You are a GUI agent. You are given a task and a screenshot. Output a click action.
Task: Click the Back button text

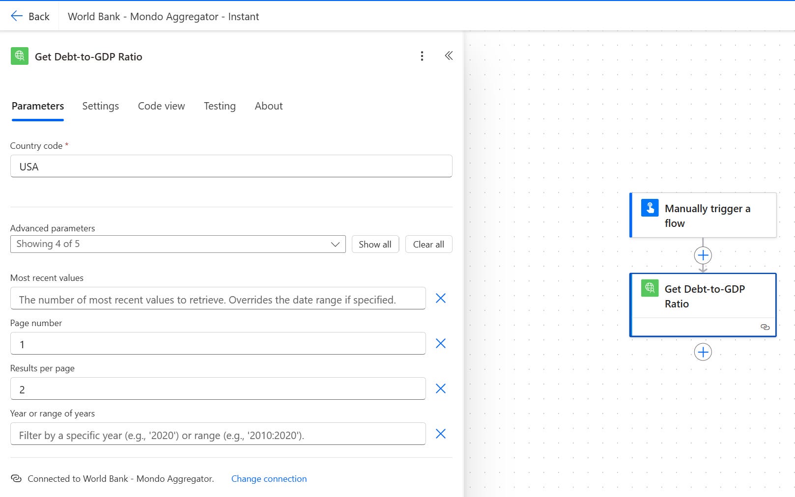click(x=39, y=17)
